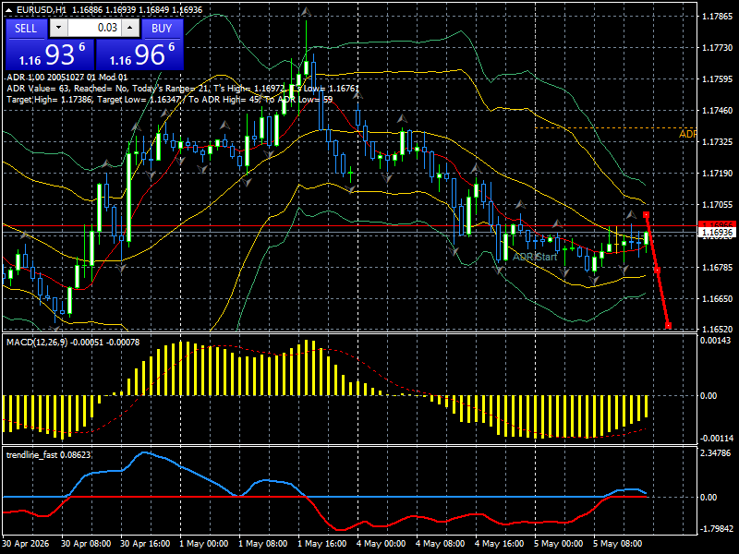Click the trendline scale value -1.79842
This screenshot has height=554, width=739.
coord(717,528)
